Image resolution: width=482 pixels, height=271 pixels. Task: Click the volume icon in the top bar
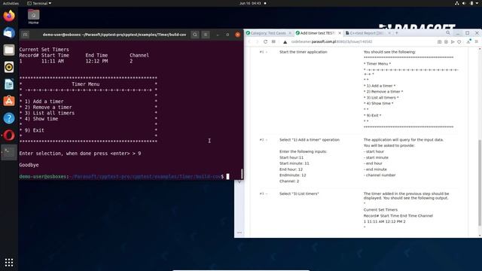(x=464, y=3)
